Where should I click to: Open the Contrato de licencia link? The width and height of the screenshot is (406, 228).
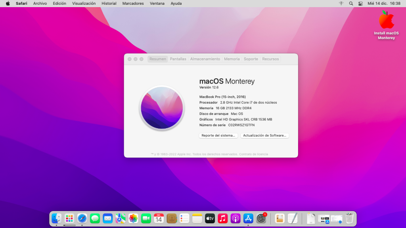(x=253, y=154)
